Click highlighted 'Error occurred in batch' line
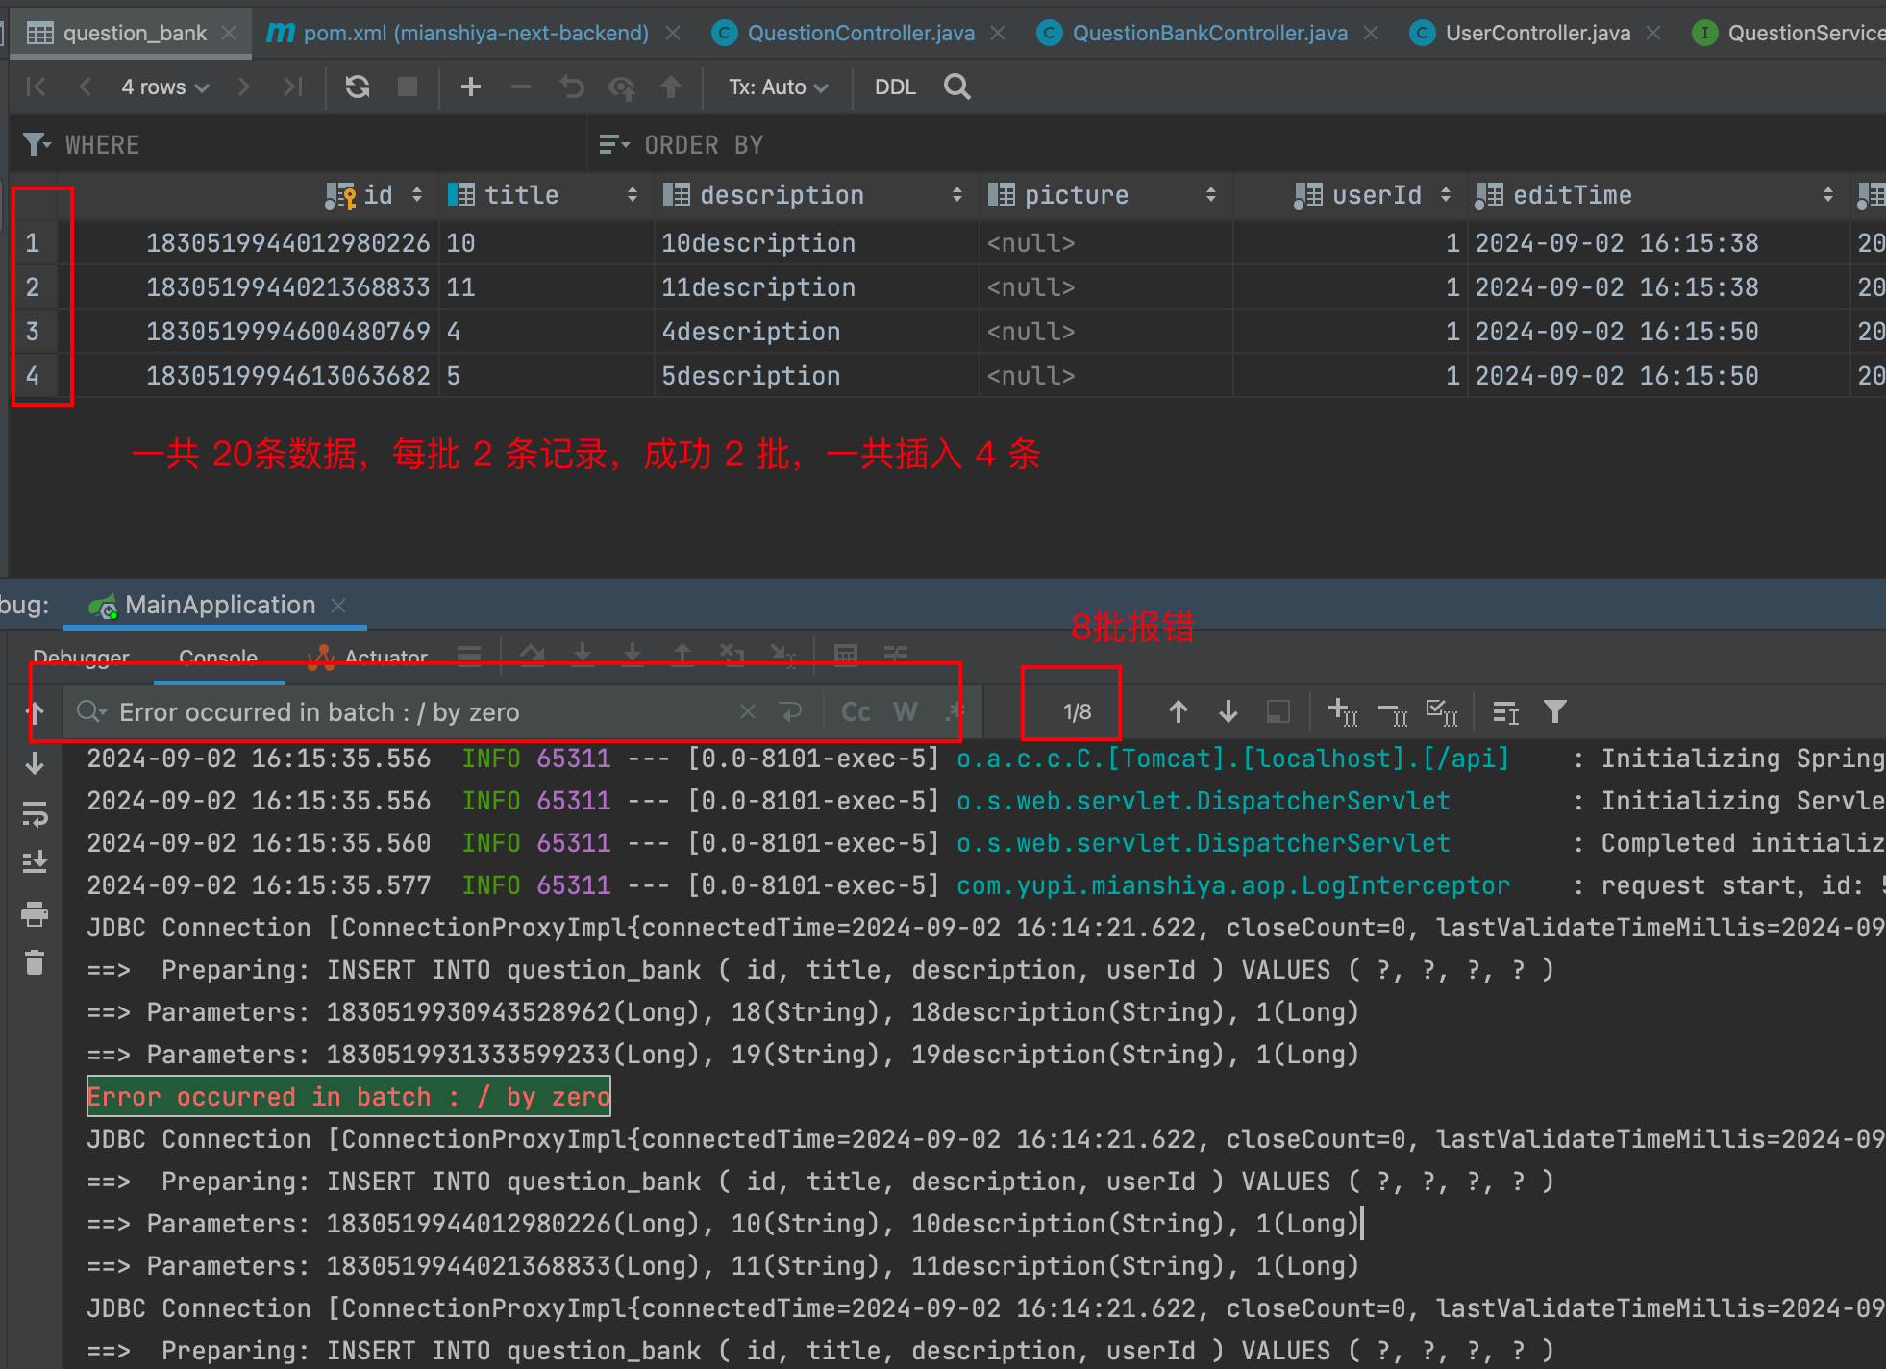Image resolution: width=1886 pixels, height=1369 pixels. point(349,1097)
